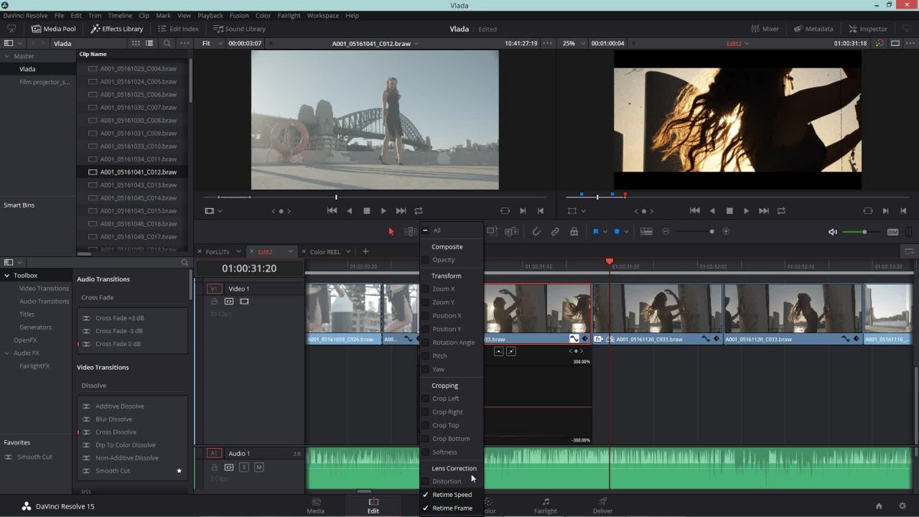Viewport: 919px width, 517px height.
Task: Go to the Deliver page
Action: (x=602, y=506)
